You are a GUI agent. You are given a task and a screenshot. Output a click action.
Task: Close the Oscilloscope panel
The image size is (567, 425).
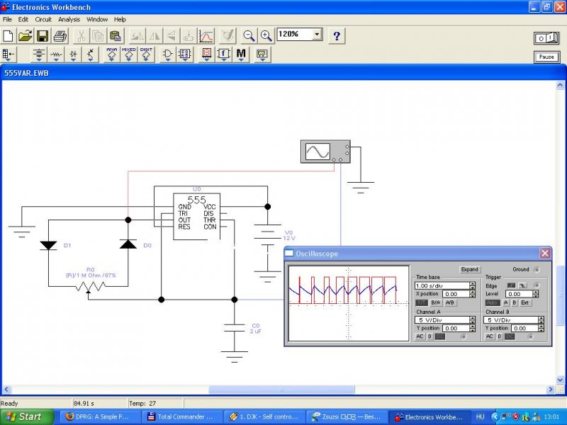click(x=545, y=254)
